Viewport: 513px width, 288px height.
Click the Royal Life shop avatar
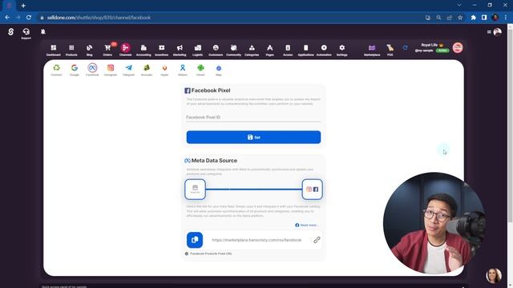(x=458, y=48)
